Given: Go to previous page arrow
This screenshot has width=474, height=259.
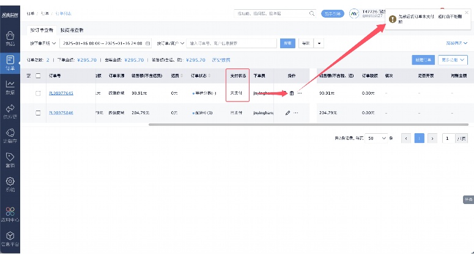Looking at the screenshot, I should point(406,138).
